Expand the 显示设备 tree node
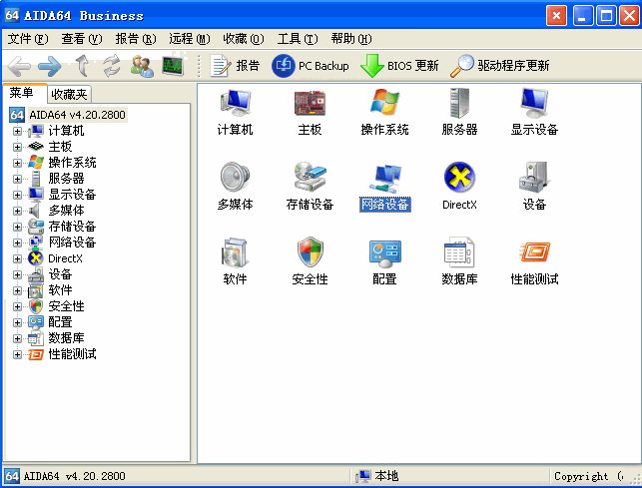 [x=17, y=195]
